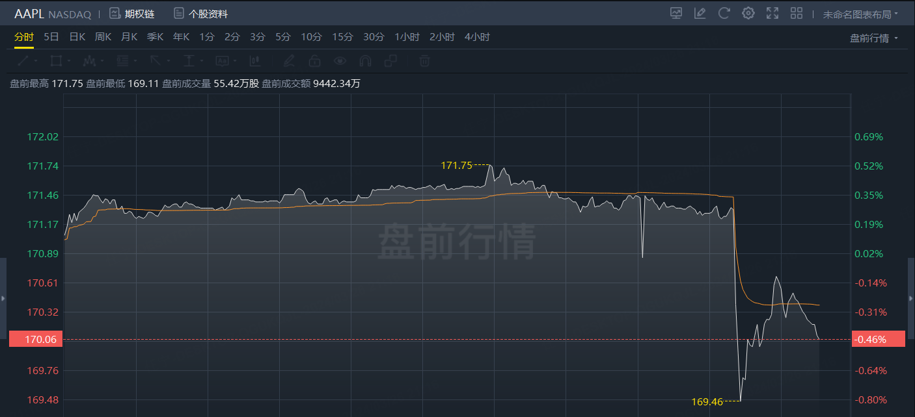Click the candlestick bar icon in drawing toolbar
The height and width of the screenshot is (417, 915).
(254, 61)
